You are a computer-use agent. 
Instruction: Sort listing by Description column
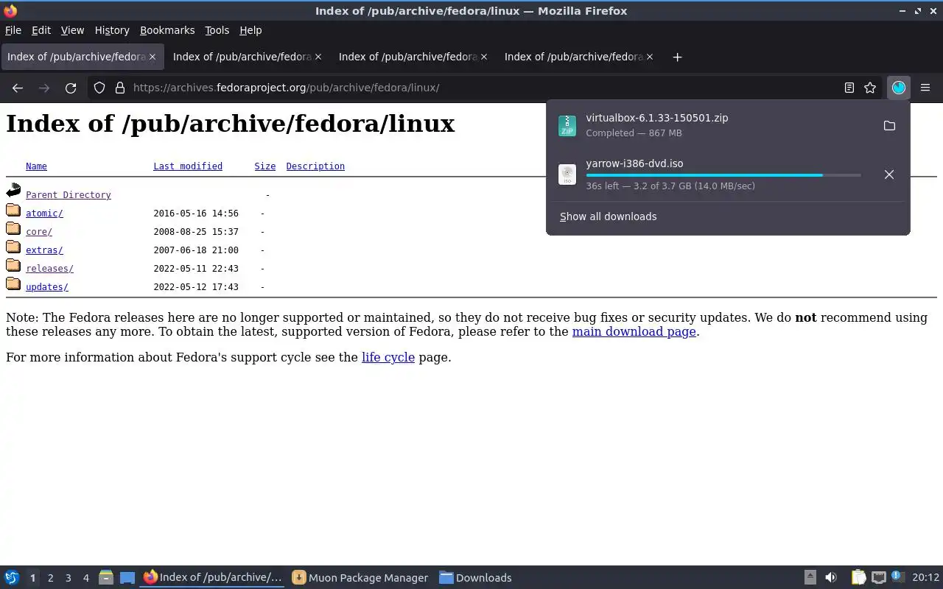click(x=315, y=166)
